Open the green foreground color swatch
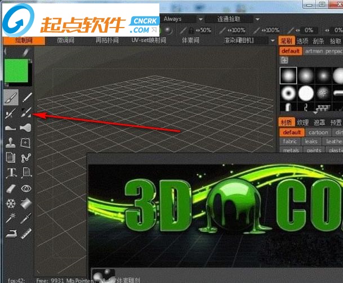The height and width of the screenshot is (283, 343). pos(16,70)
